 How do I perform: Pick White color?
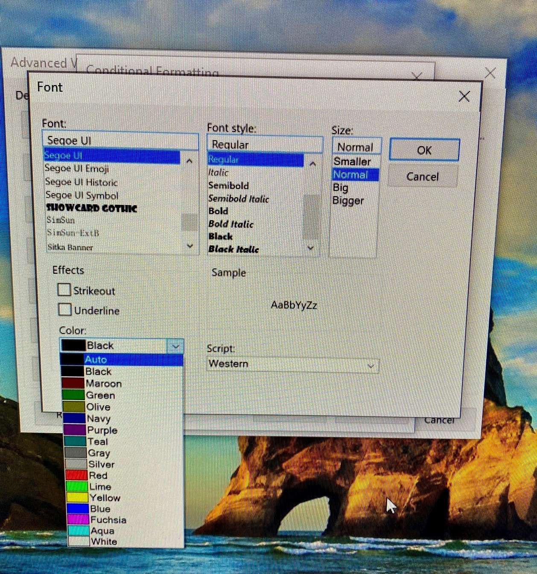[x=126, y=542]
